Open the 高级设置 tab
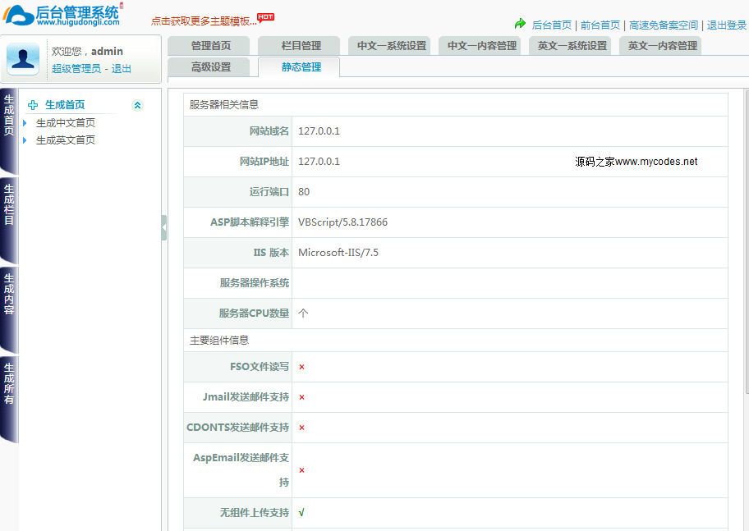 (209, 66)
